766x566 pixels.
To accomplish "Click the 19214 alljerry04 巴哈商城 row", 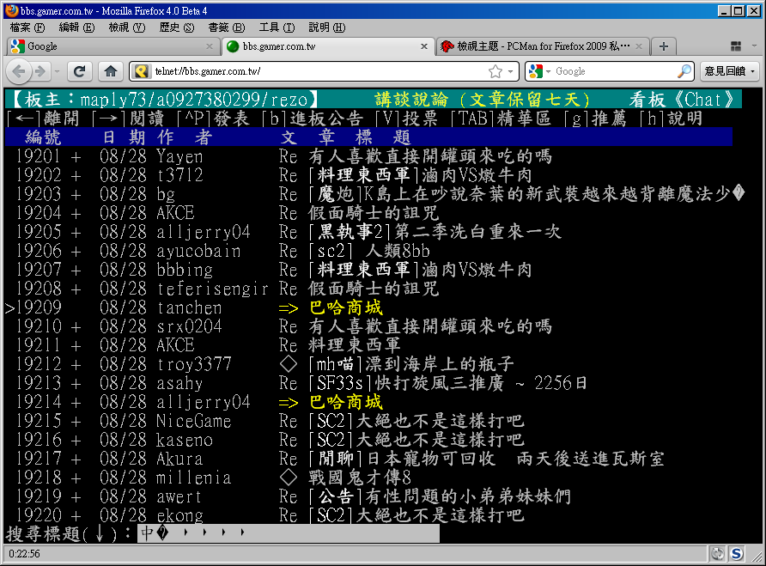I will point(198,402).
